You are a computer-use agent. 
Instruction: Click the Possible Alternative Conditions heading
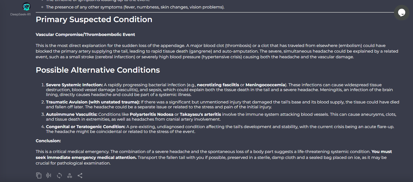tap(98, 70)
